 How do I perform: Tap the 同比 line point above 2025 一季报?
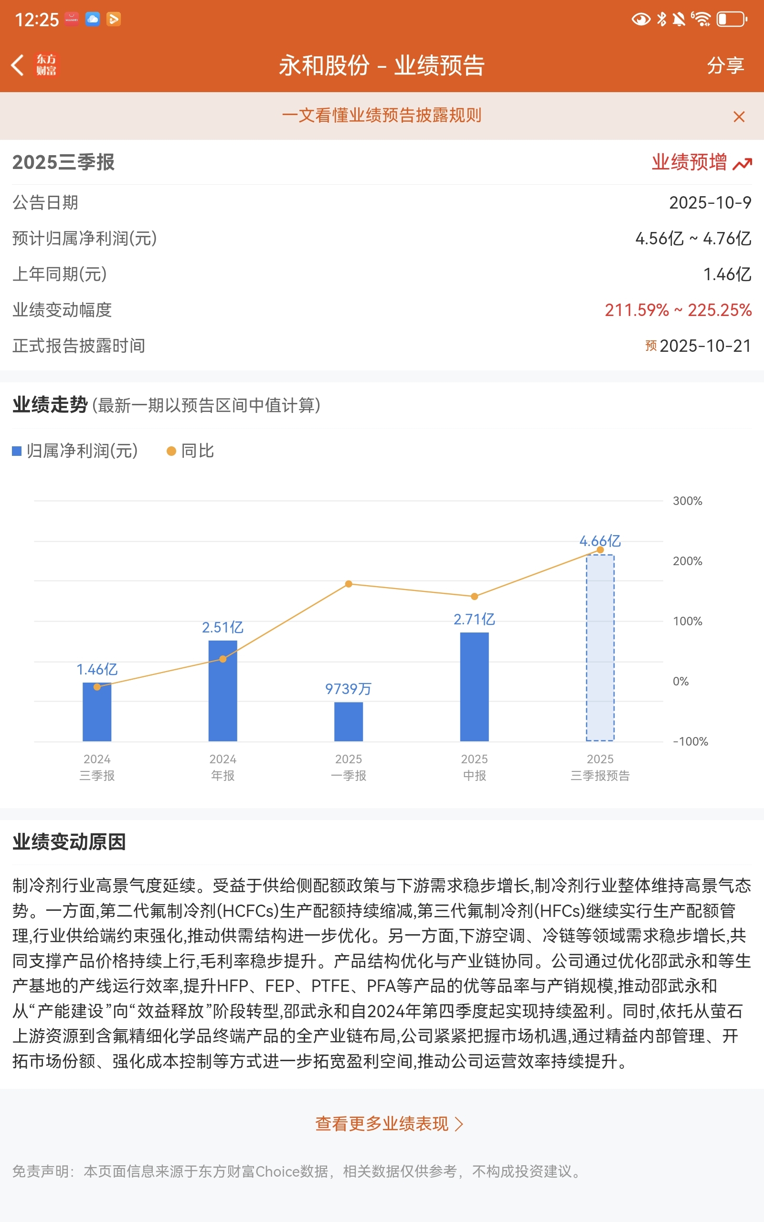click(349, 584)
